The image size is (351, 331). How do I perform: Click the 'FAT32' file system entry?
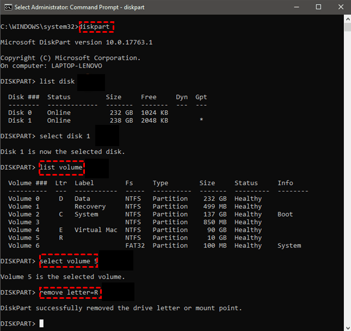click(135, 246)
